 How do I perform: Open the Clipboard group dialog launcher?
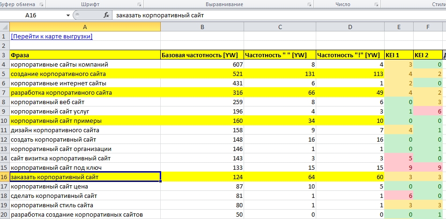pos(42,5)
